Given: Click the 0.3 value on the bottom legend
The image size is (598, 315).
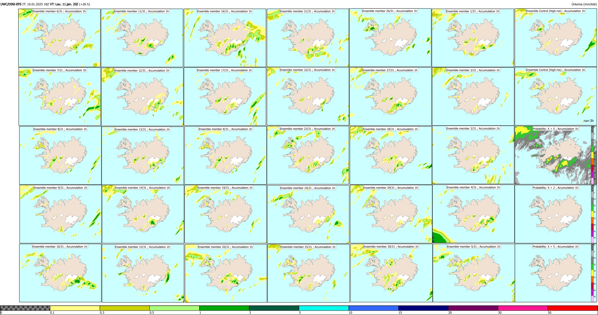Looking at the screenshot, I should 102,313.
